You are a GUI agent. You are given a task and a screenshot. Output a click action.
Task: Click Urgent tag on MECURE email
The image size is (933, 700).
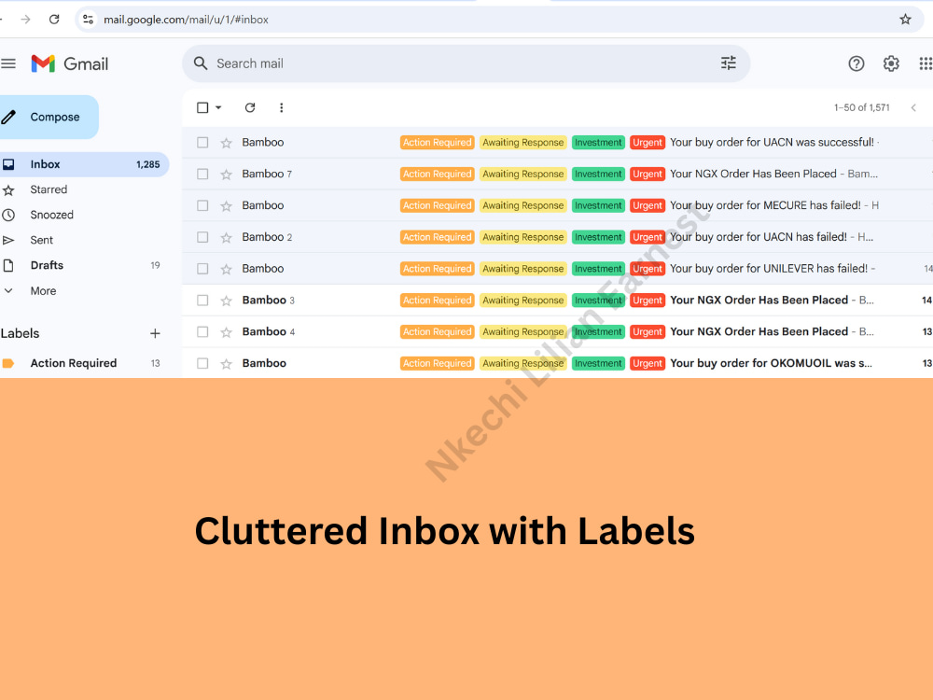(x=648, y=205)
